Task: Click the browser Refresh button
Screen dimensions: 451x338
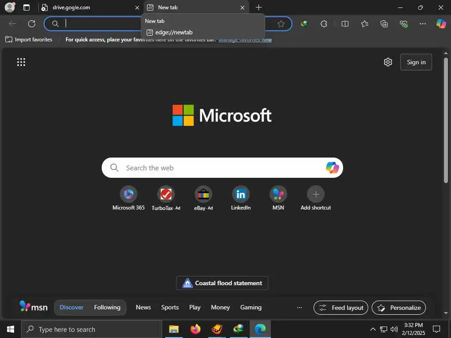Action: [x=32, y=24]
